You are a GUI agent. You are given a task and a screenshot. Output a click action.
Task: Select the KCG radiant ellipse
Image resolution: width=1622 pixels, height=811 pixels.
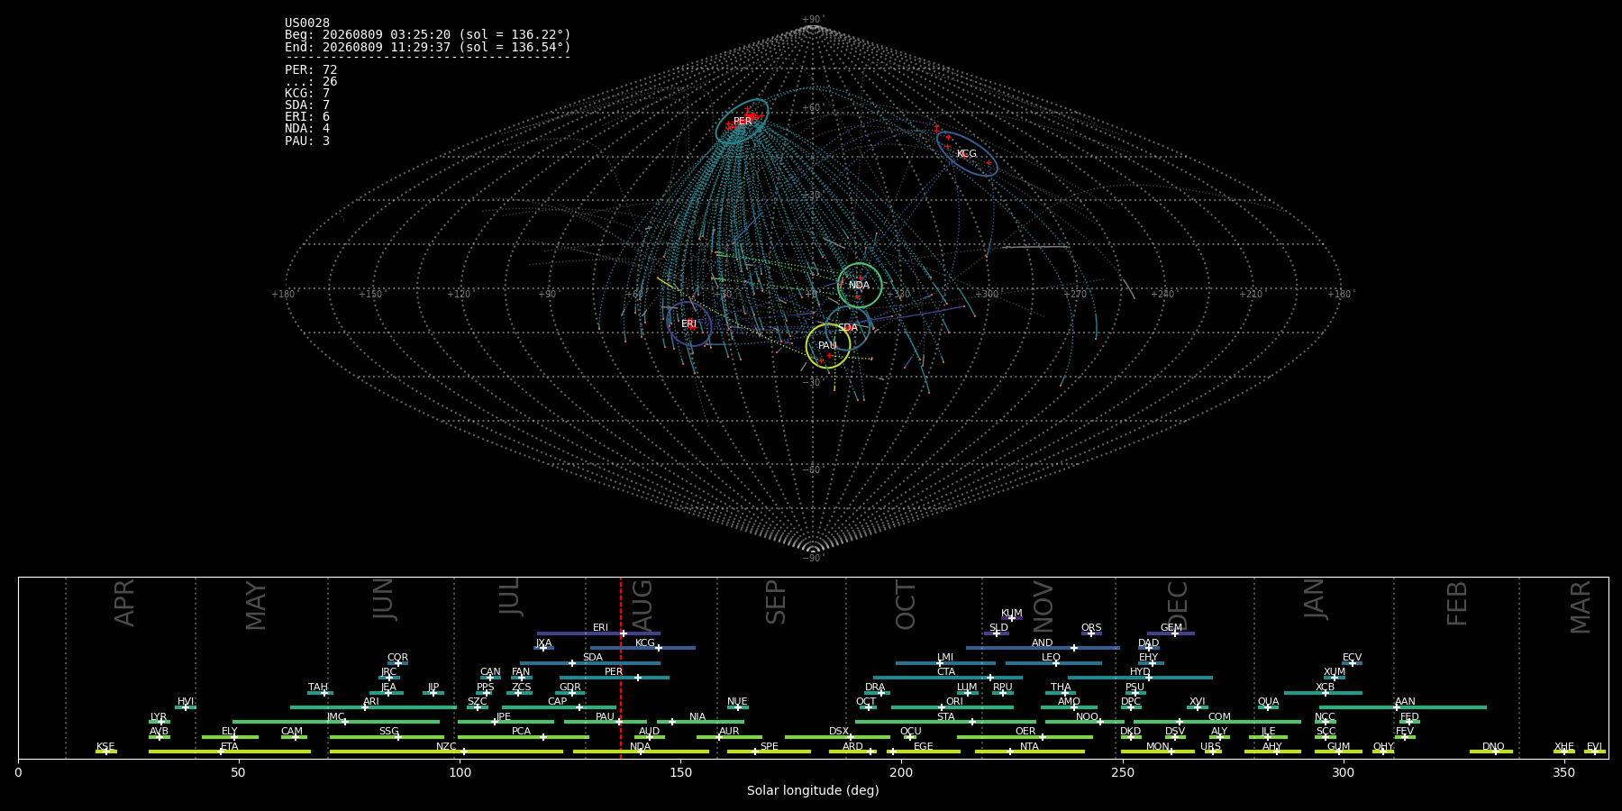[967, 153]
